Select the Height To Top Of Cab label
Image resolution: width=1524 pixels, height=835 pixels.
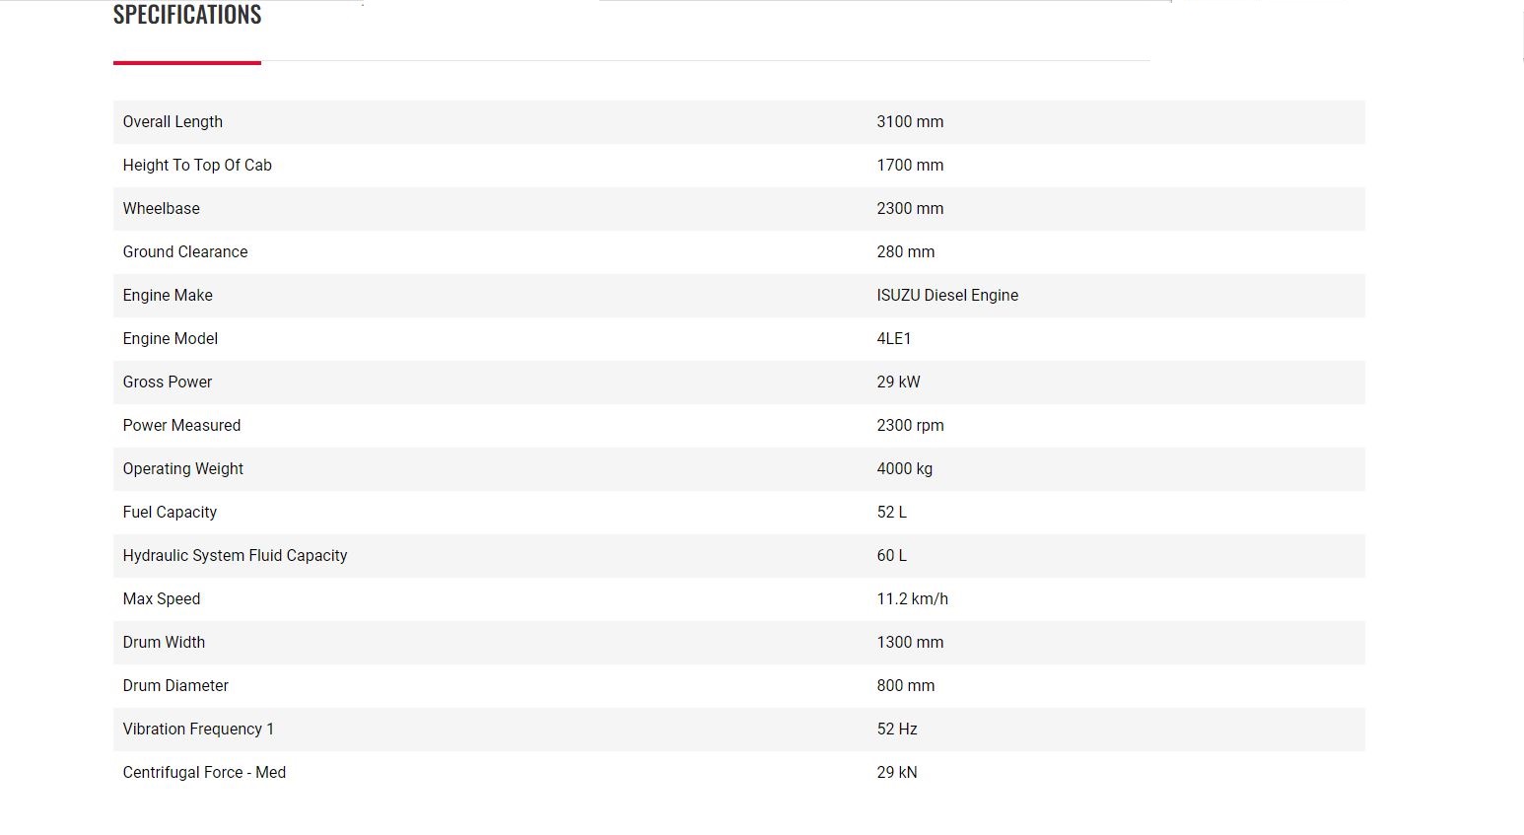click(x=197, y=166)
